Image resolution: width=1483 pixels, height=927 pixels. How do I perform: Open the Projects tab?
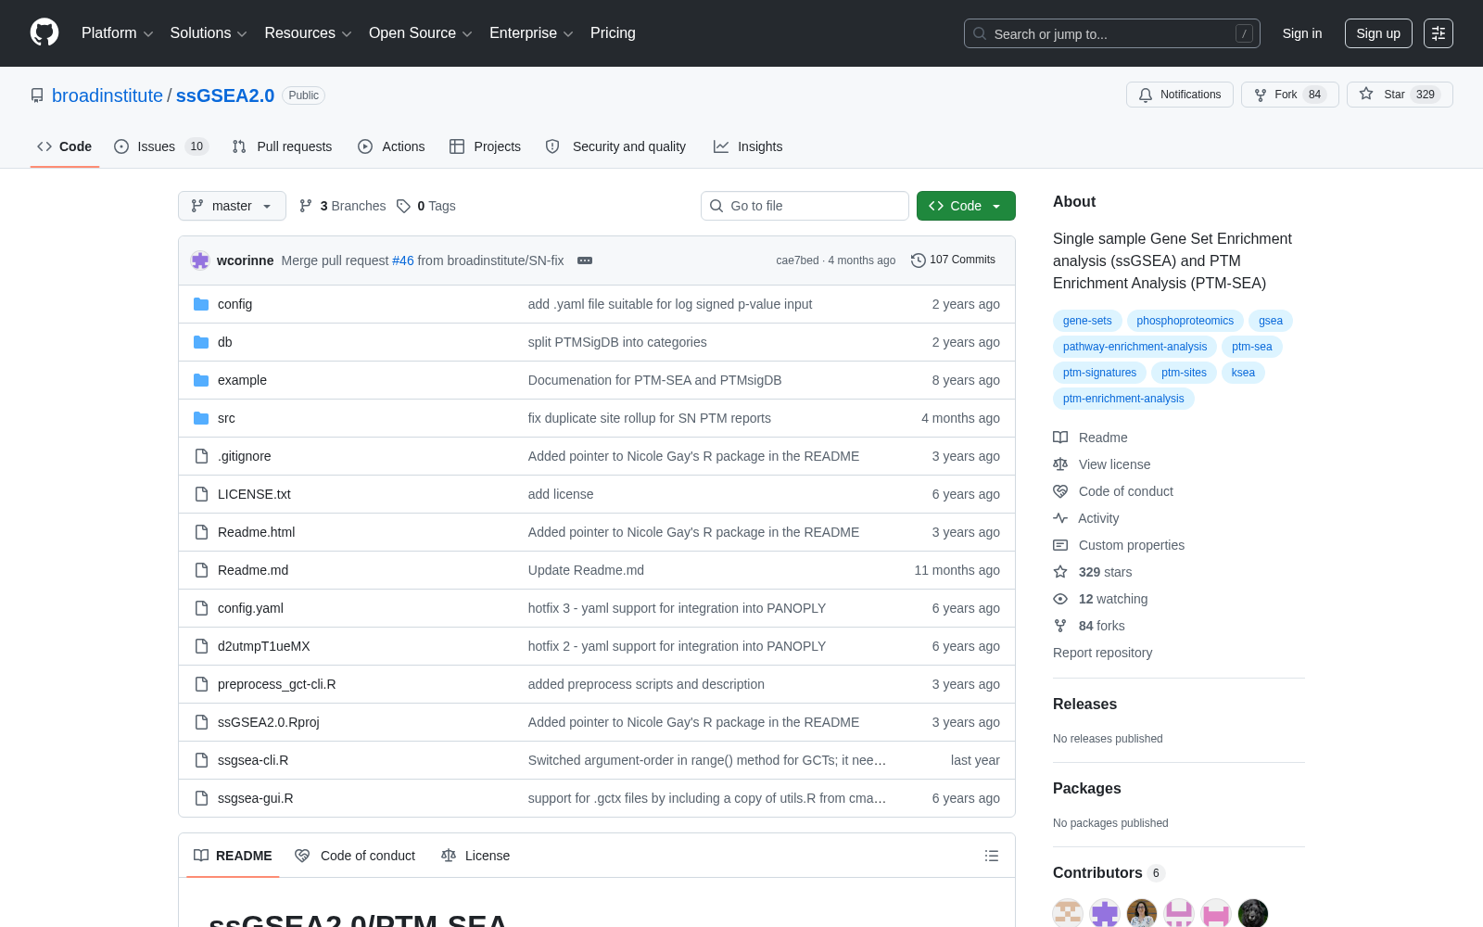[x=485, y=146]
